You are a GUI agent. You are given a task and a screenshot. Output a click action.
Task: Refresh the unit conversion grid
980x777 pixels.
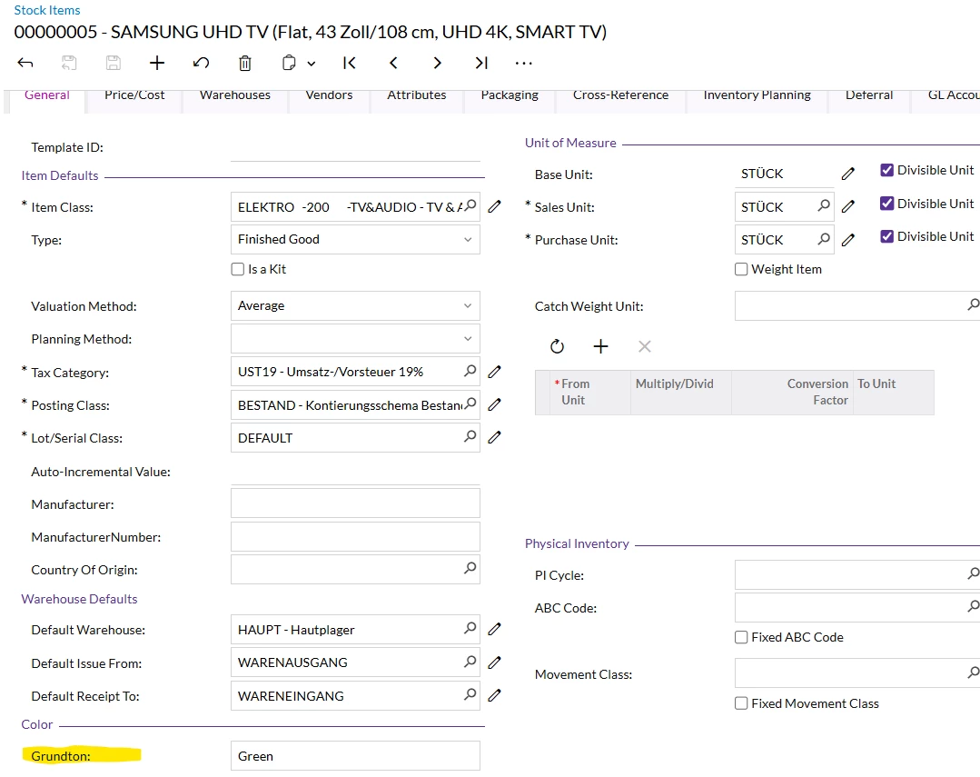click(557, 346)
